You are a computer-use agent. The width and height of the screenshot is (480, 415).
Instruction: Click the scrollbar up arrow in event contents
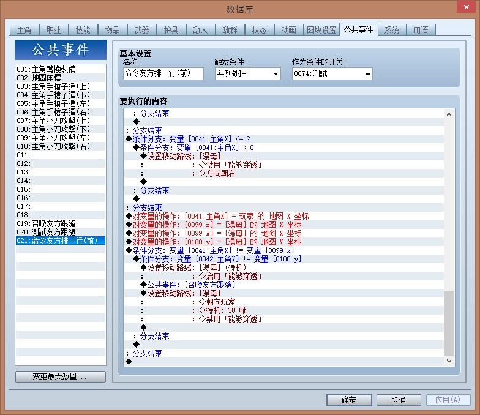pos(449,114)
